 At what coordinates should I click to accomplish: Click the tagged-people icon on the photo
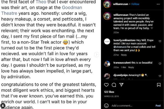pyautogui.click(x=3, y=105)
